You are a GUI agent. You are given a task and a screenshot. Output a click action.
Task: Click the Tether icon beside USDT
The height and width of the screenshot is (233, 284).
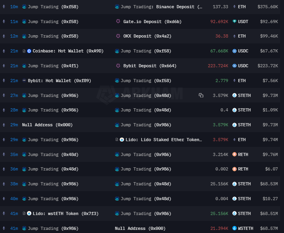tap(234, 22)
